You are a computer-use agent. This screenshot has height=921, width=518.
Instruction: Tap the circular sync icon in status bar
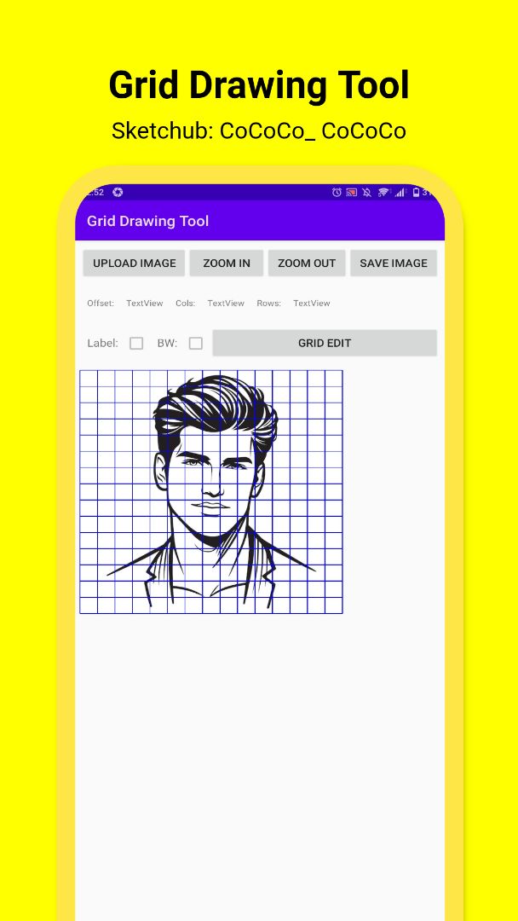[118, 193]
